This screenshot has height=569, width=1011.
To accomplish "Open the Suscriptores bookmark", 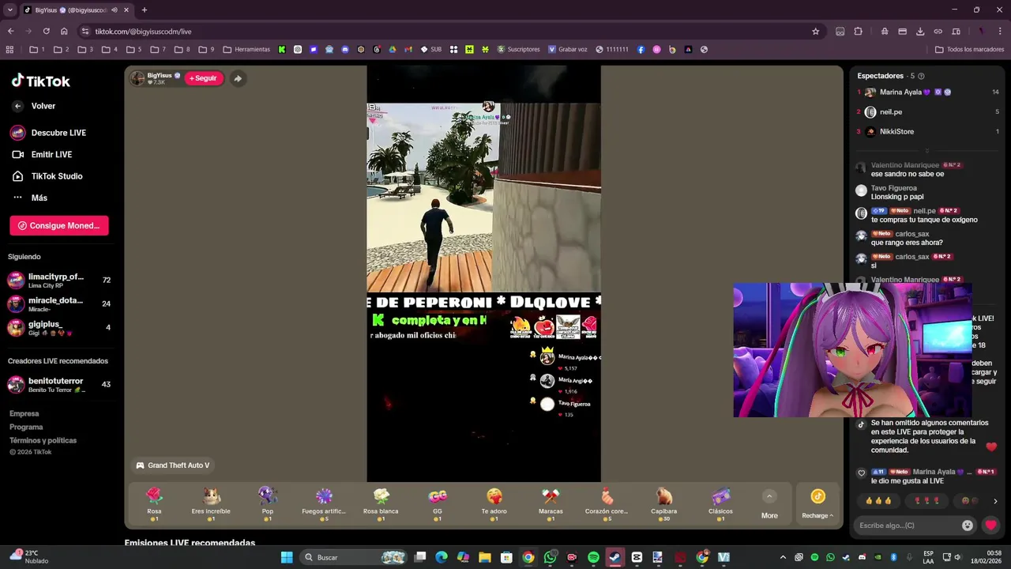I will 518,49.
